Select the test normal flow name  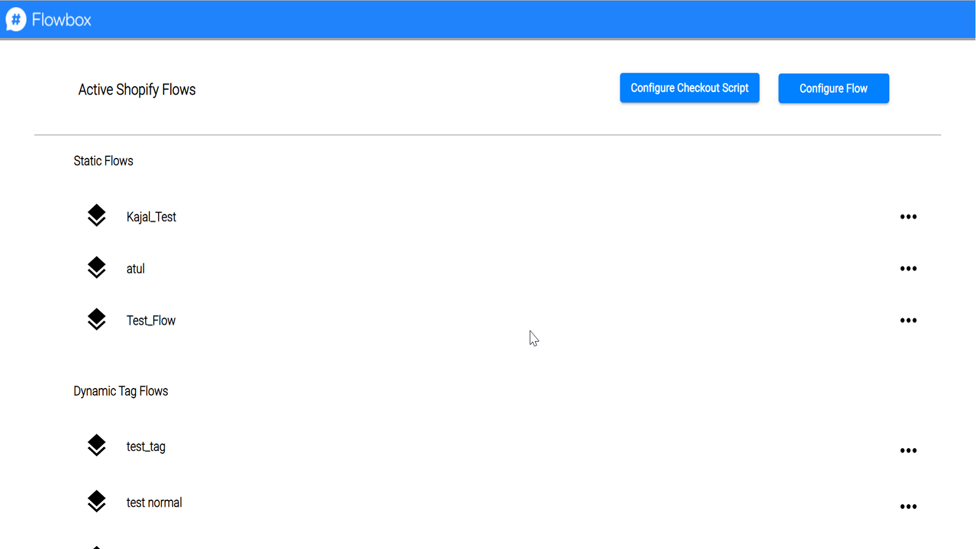(154, 503)
